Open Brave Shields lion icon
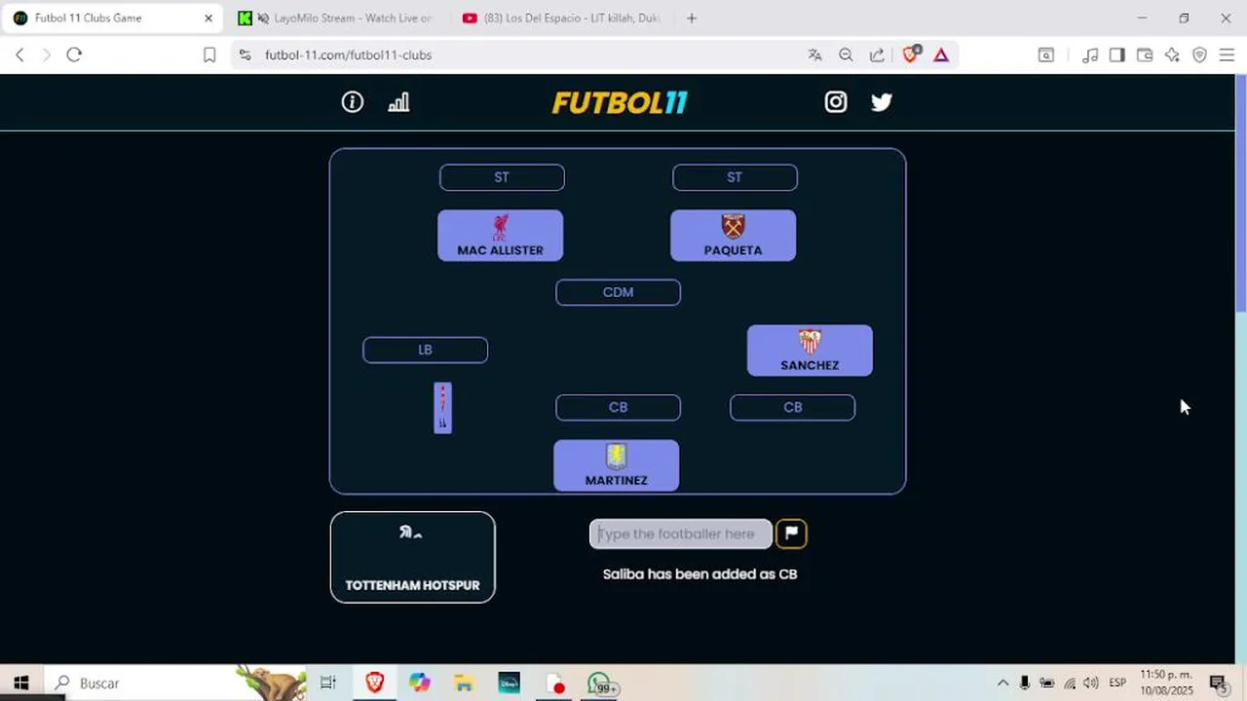The height and width of the screenshot is (701, 1247). point(911,55)
